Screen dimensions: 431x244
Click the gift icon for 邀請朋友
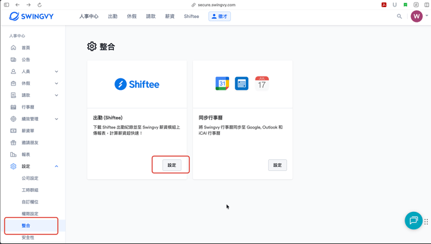(14, 143)
